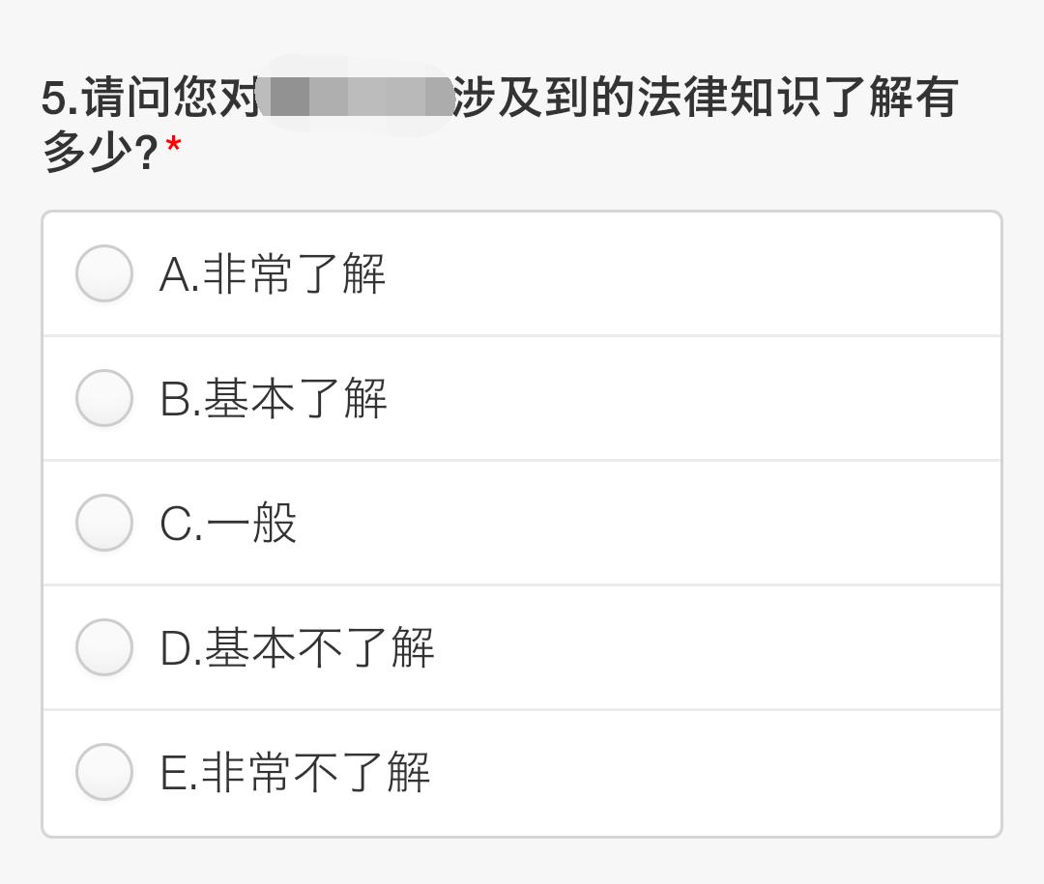
Task: Click the gray area above the question
Action: 522,29
